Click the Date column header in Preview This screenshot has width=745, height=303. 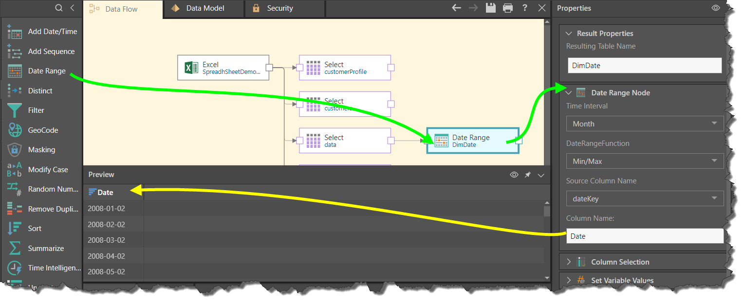point(105,193)
